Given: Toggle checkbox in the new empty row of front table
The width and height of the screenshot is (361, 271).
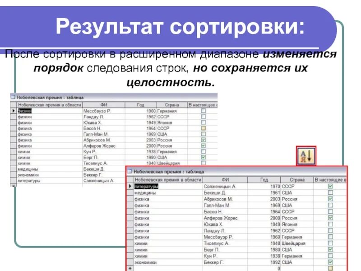Looking at the screenshot, I should [330, 268].
